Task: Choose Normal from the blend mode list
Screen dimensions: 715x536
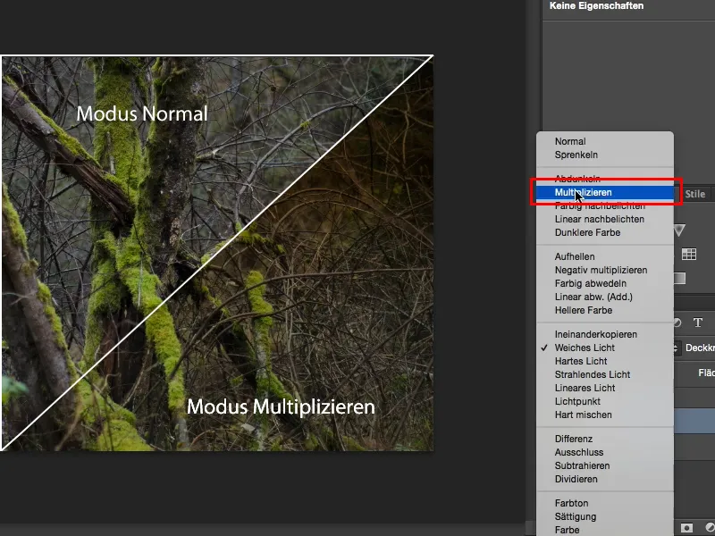Action: point(573,140)
